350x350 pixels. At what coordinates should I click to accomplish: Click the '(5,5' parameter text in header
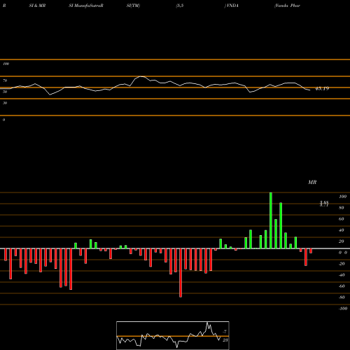[180, 6]
